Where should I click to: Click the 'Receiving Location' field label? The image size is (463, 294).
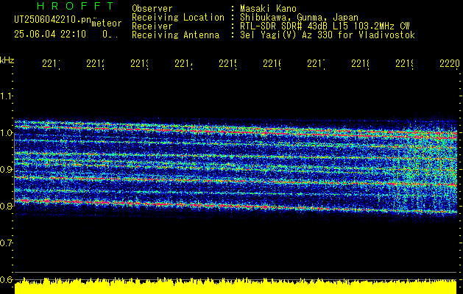click(178, 18)
